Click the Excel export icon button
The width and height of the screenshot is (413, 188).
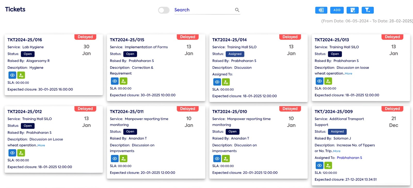pyautogui.click(x=321, y=10)
